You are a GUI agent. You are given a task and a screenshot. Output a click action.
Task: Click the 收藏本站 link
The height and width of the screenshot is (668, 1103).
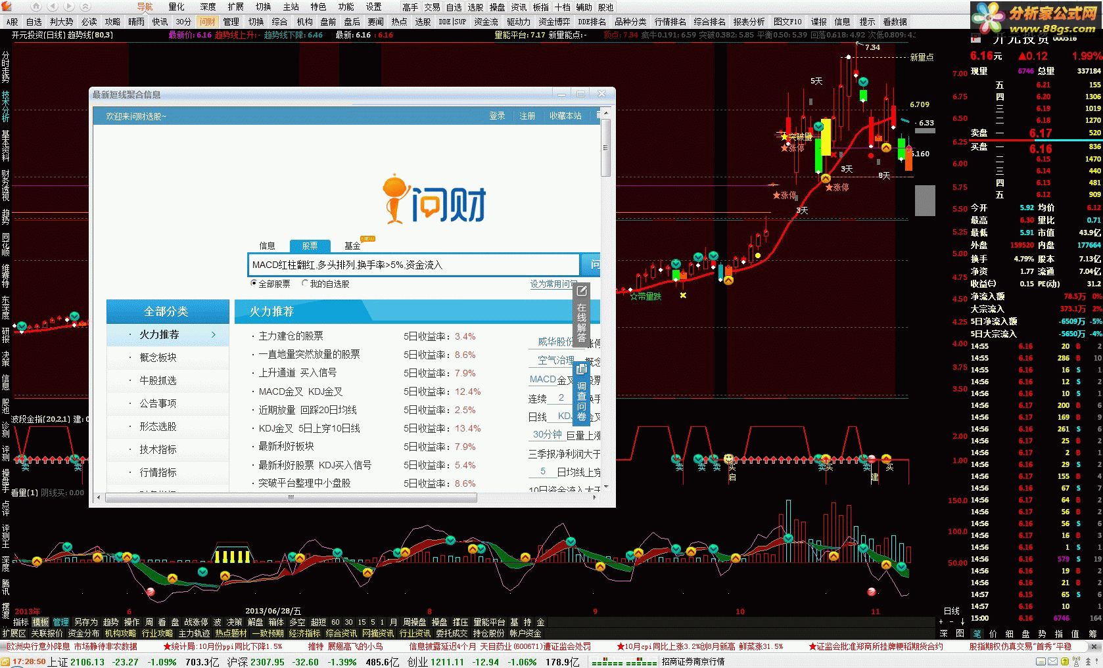point(565,116)
